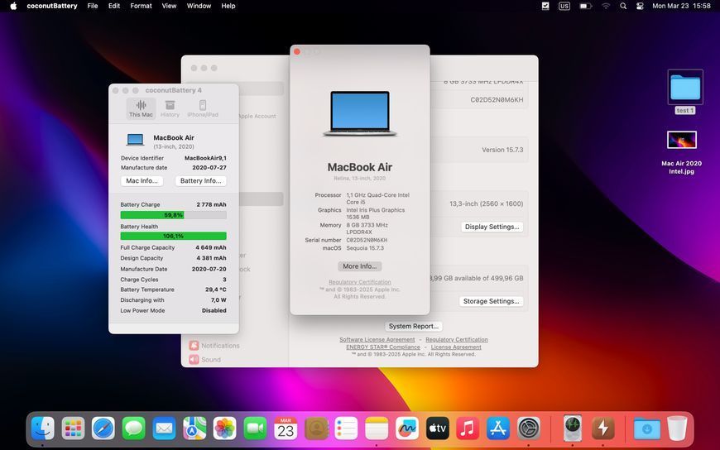Open Spotlight search in the menu bar
The width and height of the screenshot is (720, 450).
point(622,6)
